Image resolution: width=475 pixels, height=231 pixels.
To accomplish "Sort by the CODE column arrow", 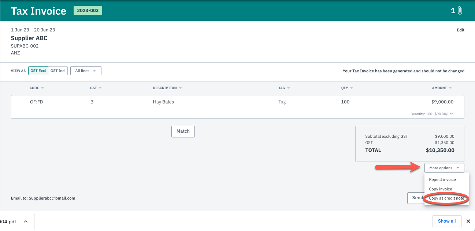I will (x=42, y=88).
